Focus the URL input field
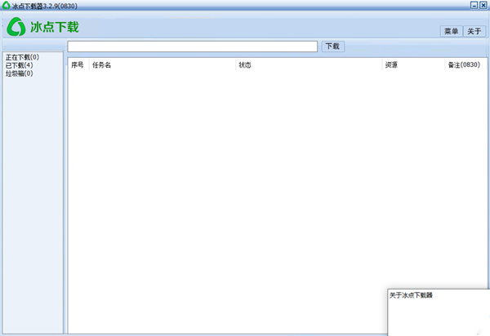This screenshot has width=490, height=336. (x=193, y=46)
